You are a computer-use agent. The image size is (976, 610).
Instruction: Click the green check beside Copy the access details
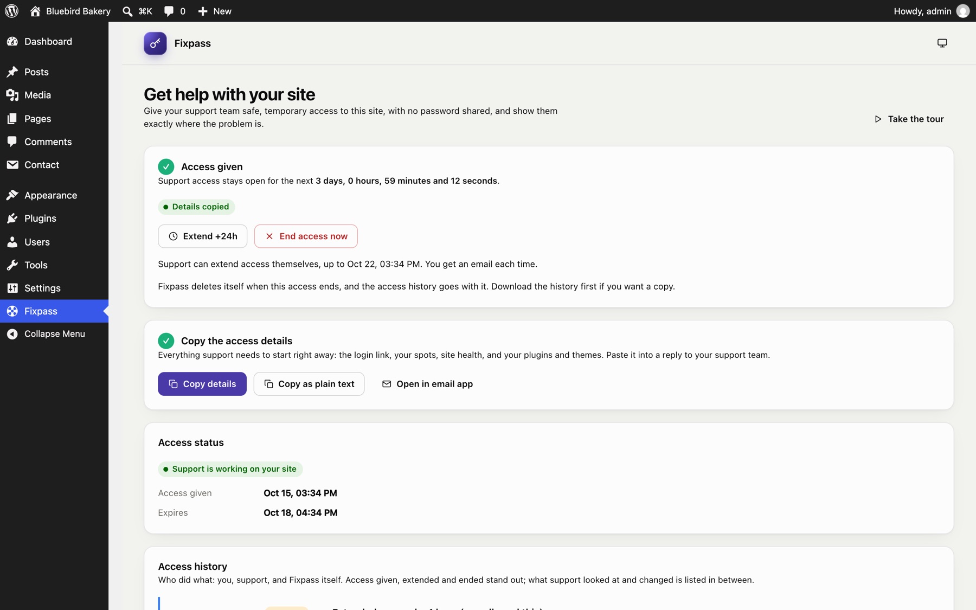click(166, 341)
